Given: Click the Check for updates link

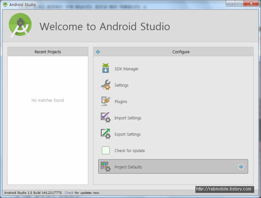Looking at the screenshot, I should point(69,193).
